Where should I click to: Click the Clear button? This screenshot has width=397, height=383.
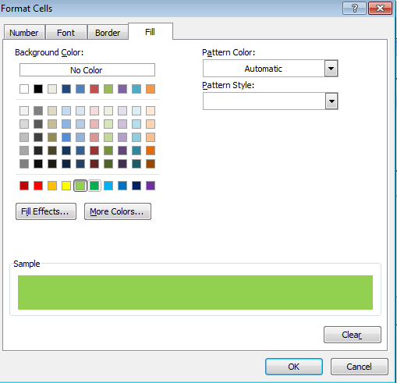(353, 335)
